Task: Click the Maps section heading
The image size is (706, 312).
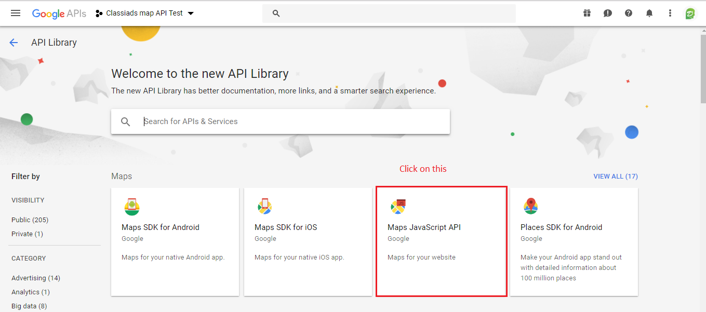Action: click(122, 177)
